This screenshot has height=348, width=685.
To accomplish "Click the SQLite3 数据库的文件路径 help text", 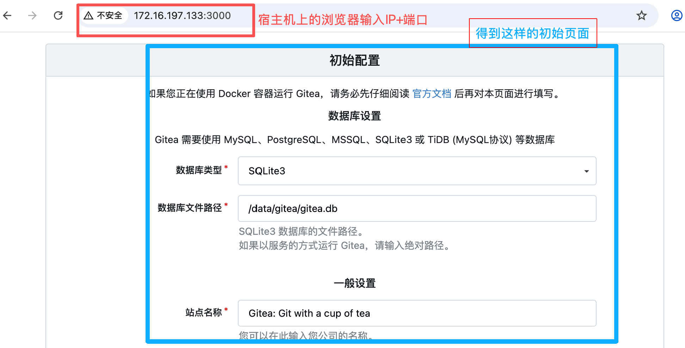I will click(302, 231).
